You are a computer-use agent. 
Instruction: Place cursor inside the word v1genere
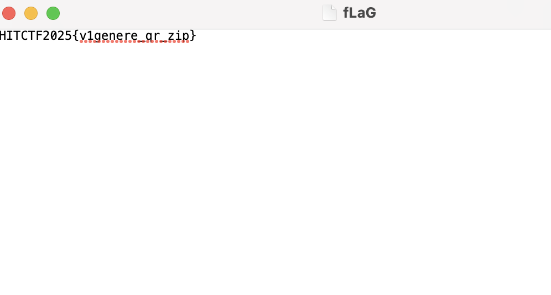tap(108, 36)
